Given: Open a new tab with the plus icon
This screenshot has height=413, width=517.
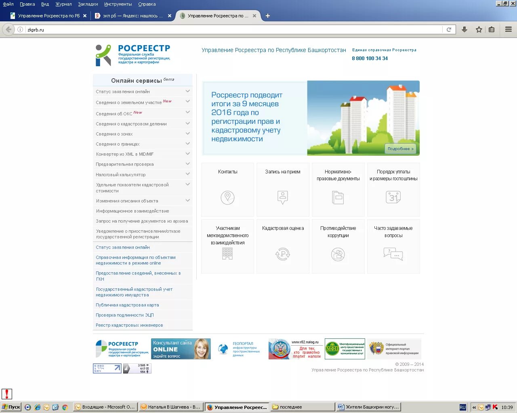Looking at the screenshot, I should click(x=267, y=16).
